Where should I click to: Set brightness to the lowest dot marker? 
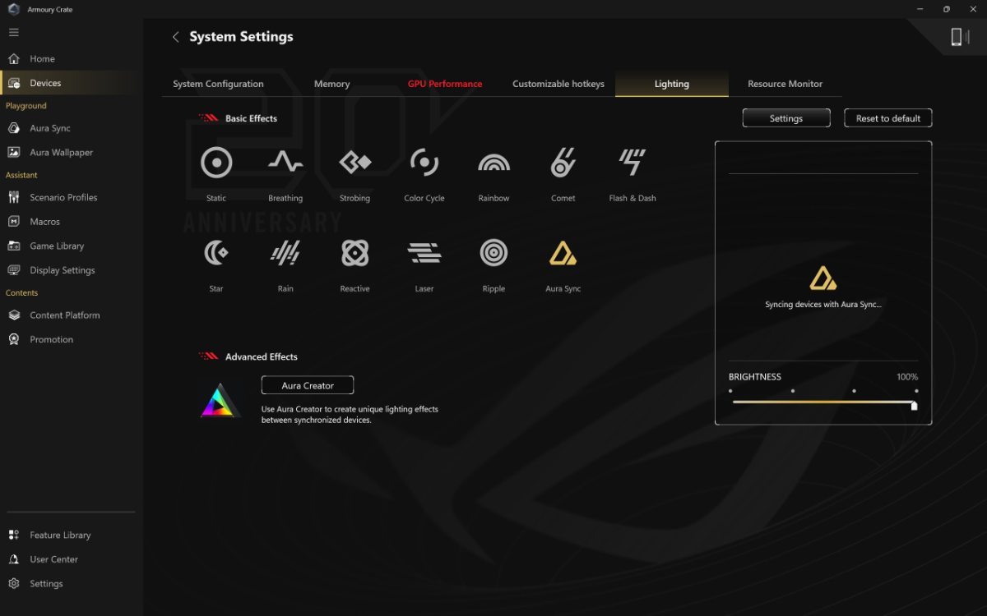[x=730, y=391]
